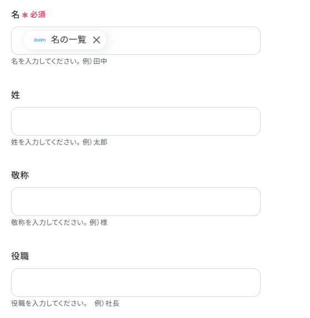Click the 姓 field label
Image resolution: width=310 pixels, height=318 pixels.
[x=16, y=95]
